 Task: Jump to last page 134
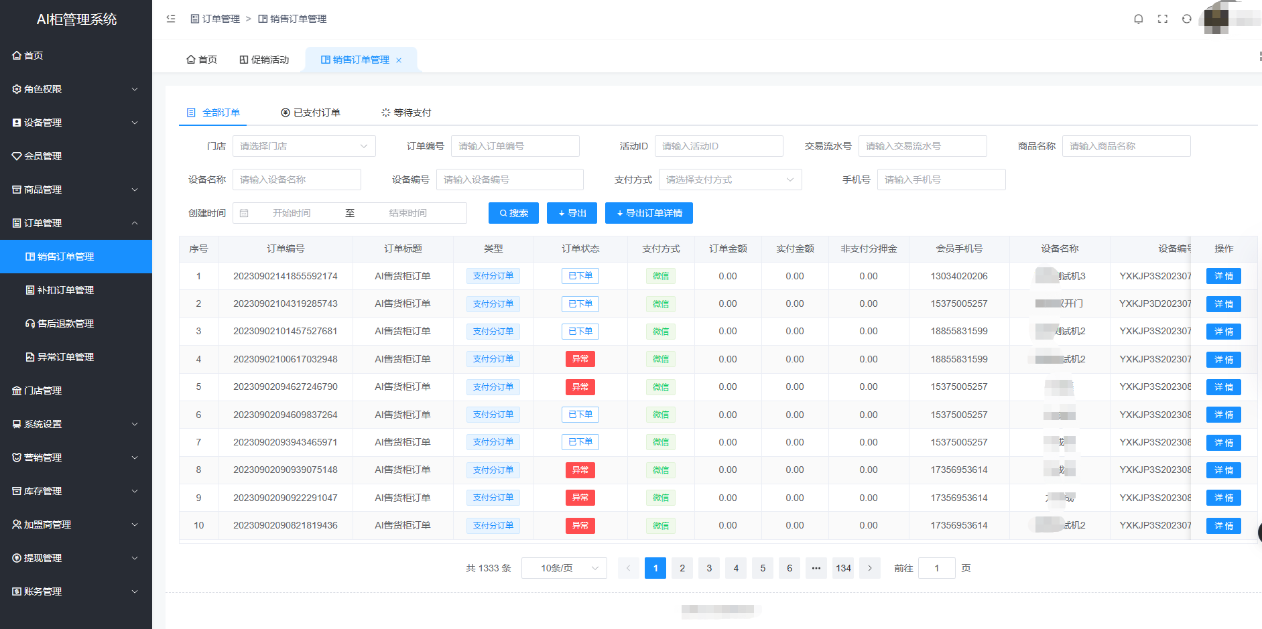843,568
